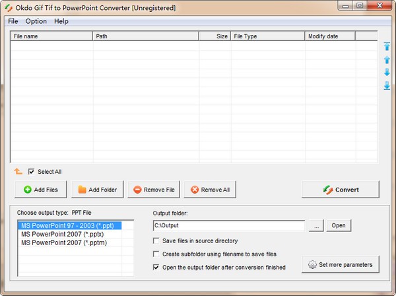The image size is (396, 296).
Task: Click the Remove All button
Action: 210,190
